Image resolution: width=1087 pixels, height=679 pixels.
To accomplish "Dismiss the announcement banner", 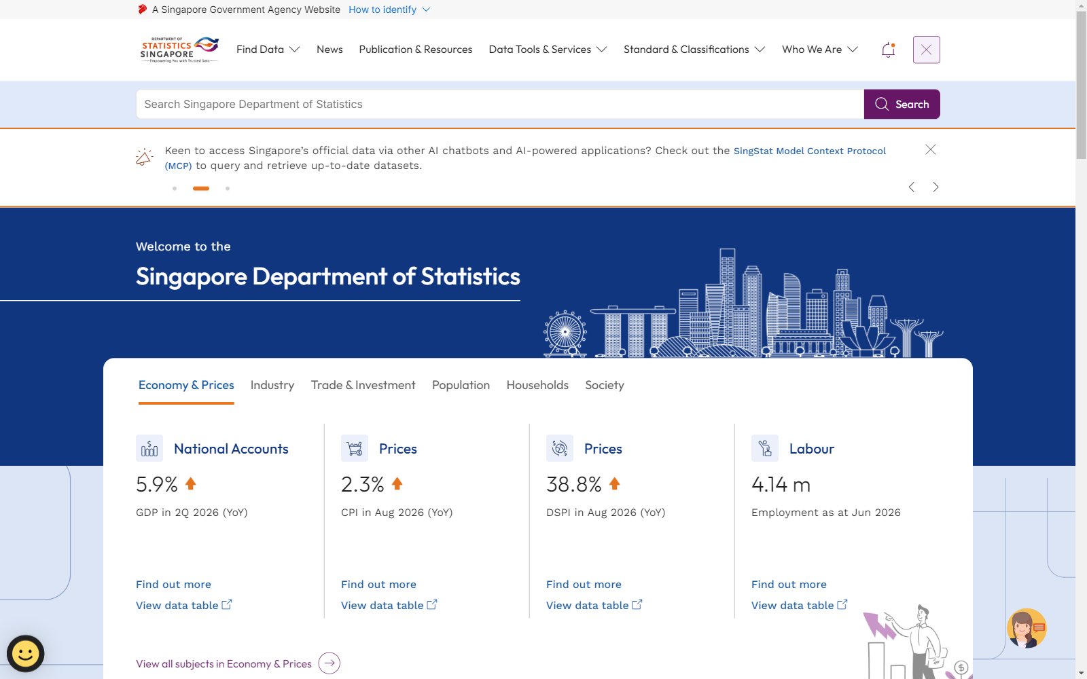I will tap(931, 149).
